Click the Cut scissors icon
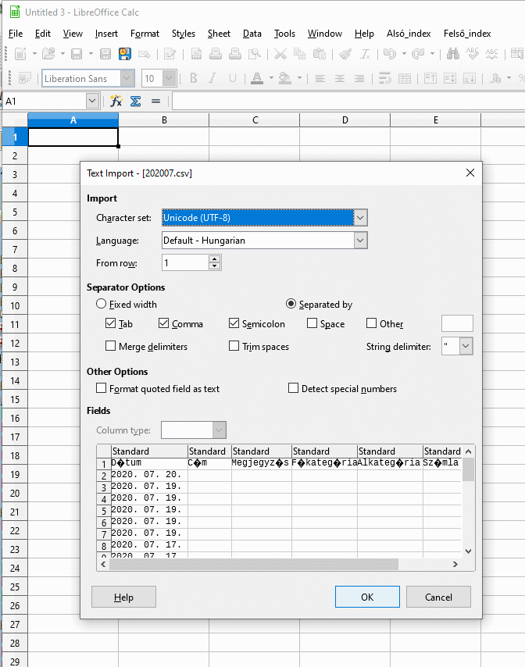This screenshot has height=667, width=525. 280,55
